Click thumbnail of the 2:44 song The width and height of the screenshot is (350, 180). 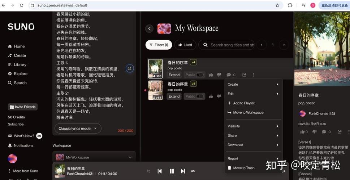(155, 90)
